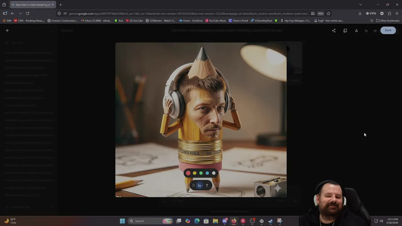Viewport: 402px width, 226px height.
Task: Pick the yellow markup color
Action: click(194, 173)
